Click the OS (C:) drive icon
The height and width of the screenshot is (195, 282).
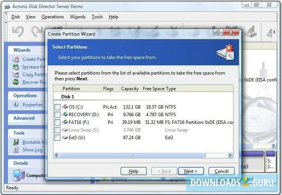pos(65,107)
